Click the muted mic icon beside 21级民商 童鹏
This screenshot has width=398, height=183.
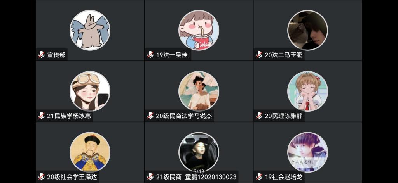(x=150, y=176)
